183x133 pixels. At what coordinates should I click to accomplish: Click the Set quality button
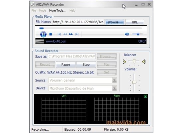107,72
